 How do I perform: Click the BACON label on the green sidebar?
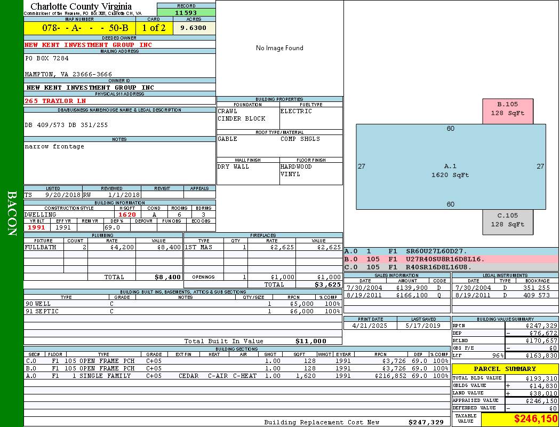[x=12, y=213]
